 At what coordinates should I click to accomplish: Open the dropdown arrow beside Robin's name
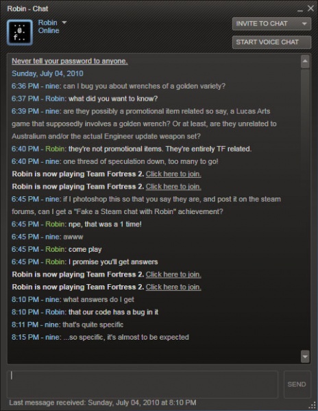pyautogui.click(x=64, y=23)
